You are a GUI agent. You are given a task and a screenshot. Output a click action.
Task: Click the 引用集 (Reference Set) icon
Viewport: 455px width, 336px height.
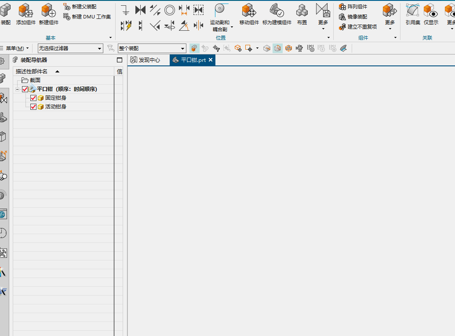412,11
